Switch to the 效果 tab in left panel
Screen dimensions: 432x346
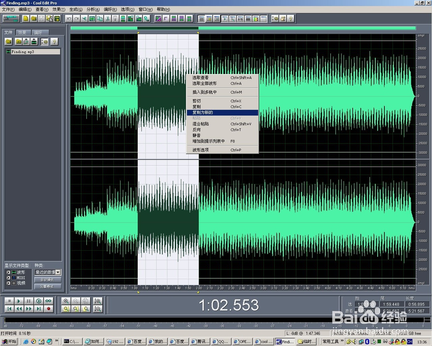(22, 32)
